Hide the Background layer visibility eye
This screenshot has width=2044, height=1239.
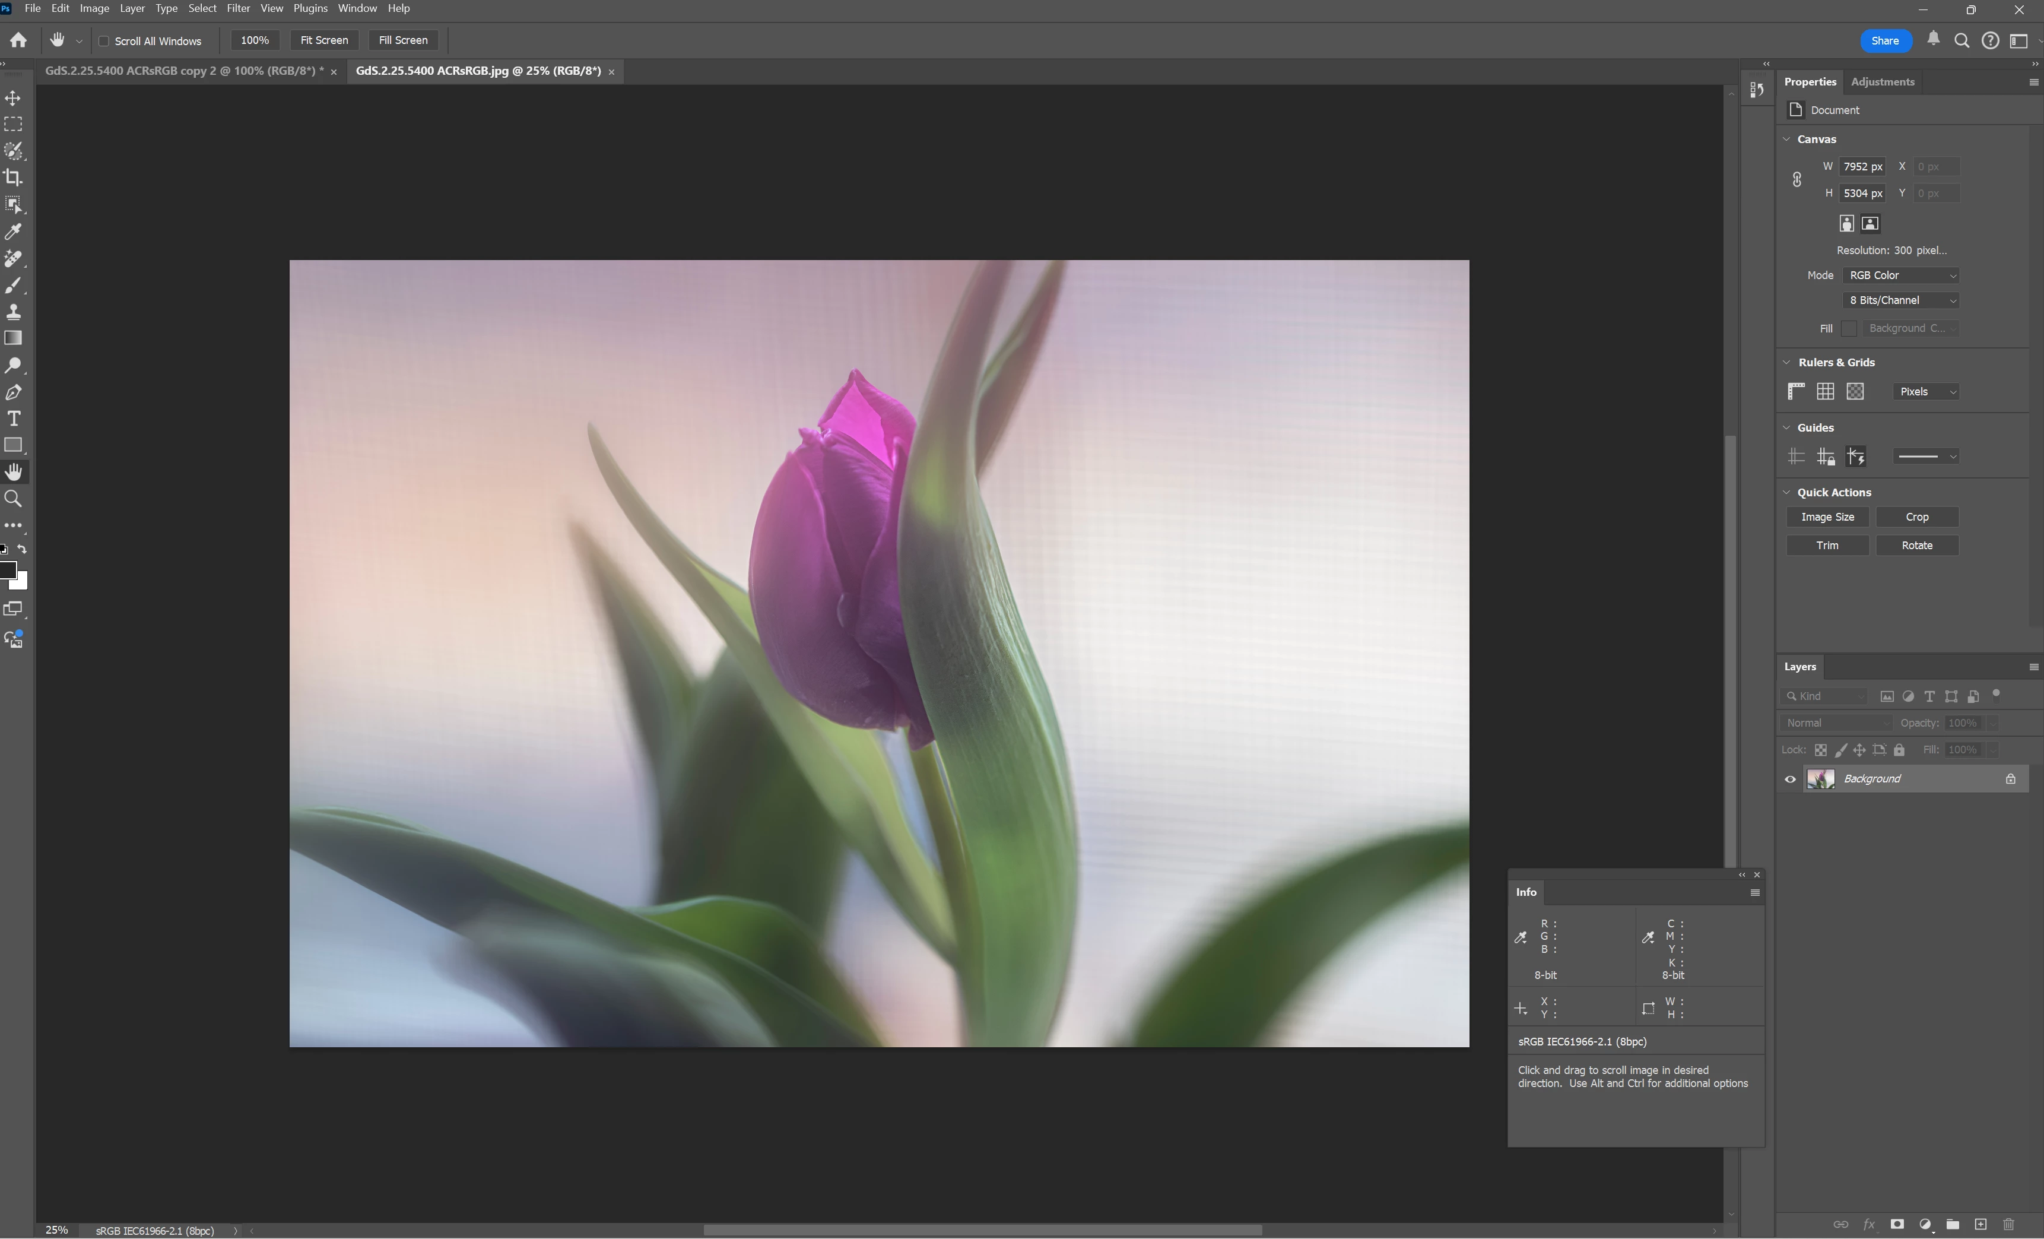(x=1789, y=779)
